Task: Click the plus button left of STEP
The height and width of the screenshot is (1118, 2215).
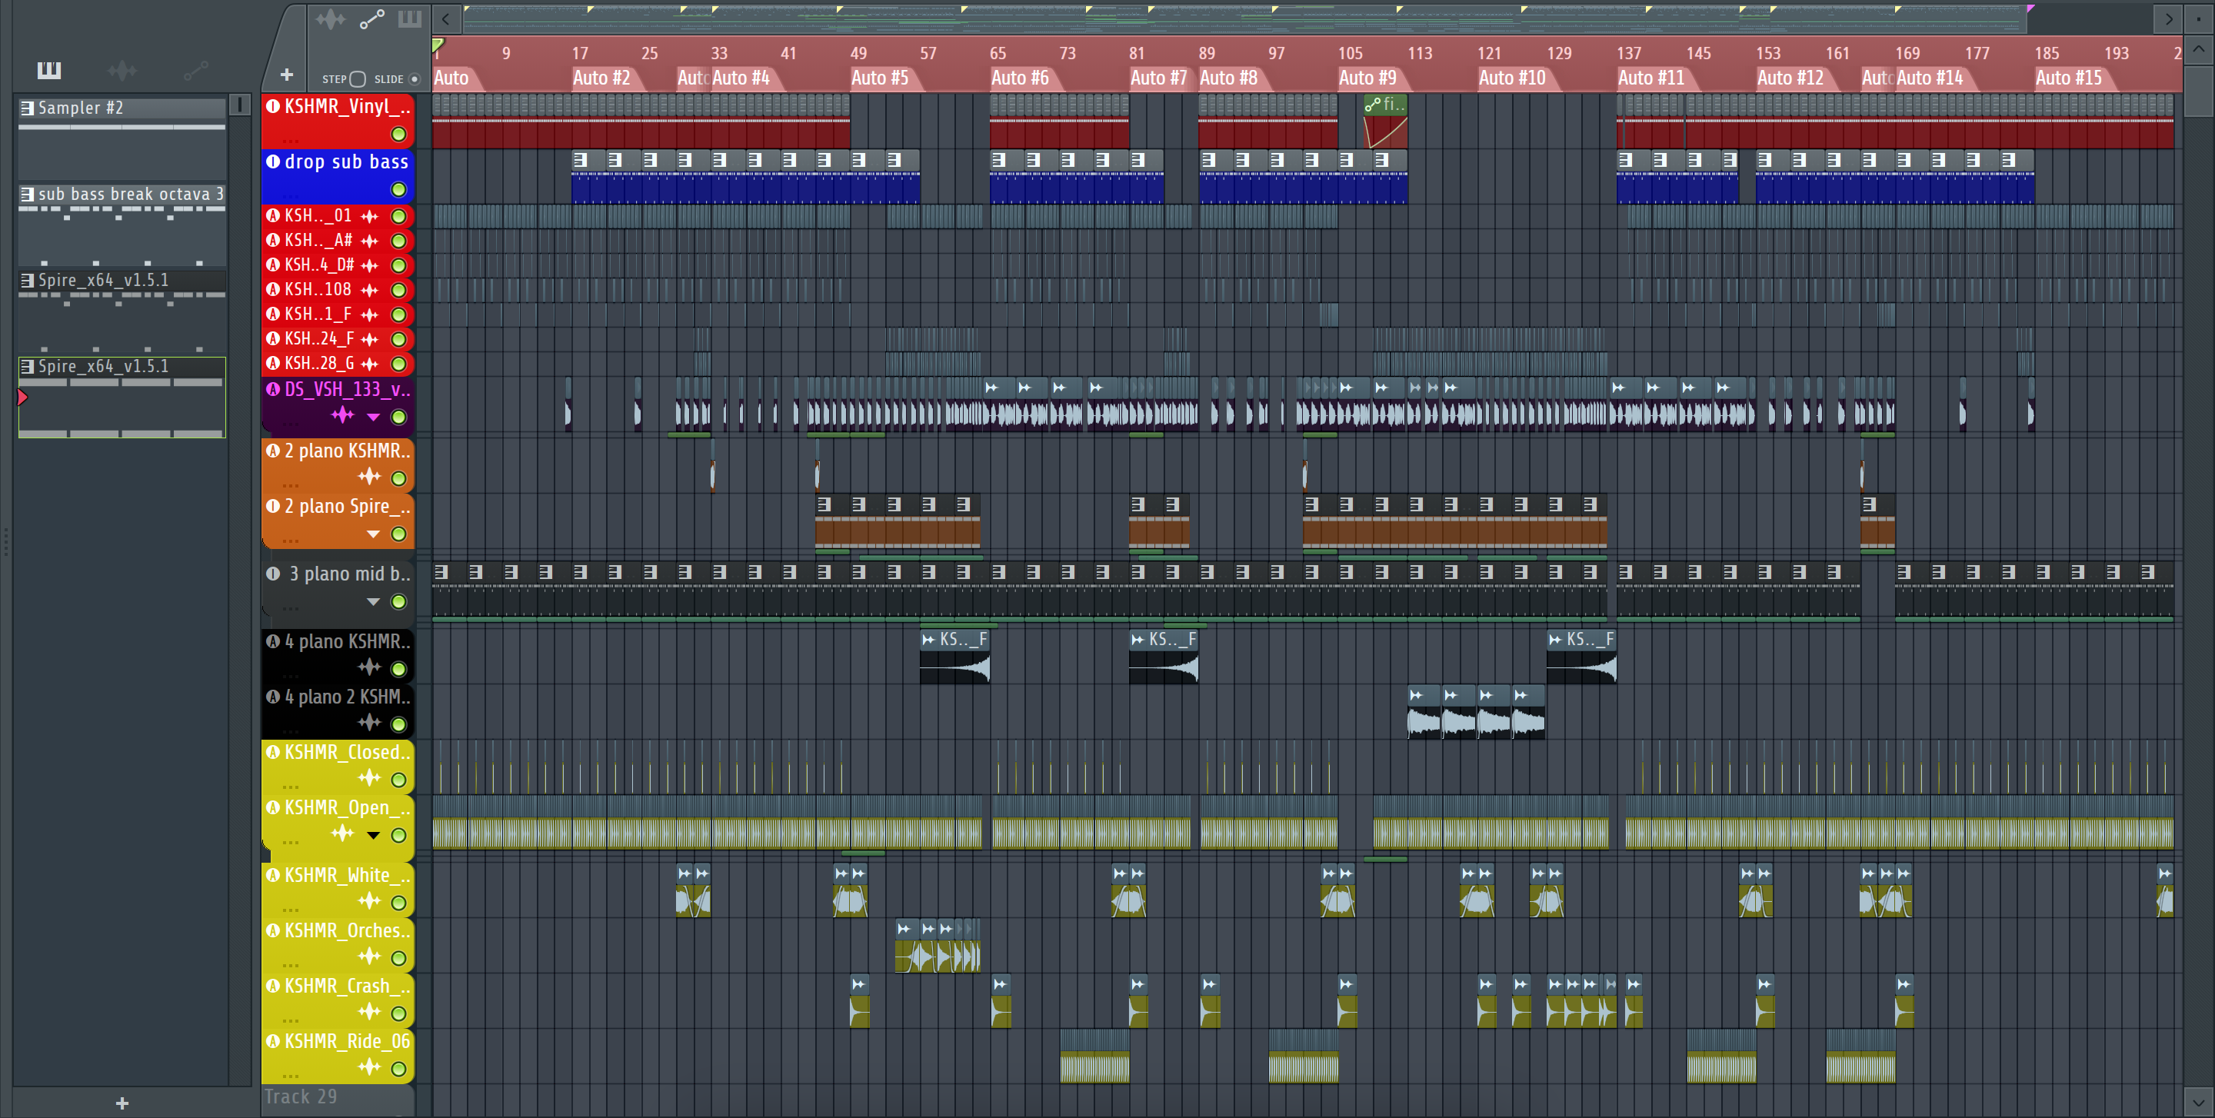Action: (x=287, y=75)
